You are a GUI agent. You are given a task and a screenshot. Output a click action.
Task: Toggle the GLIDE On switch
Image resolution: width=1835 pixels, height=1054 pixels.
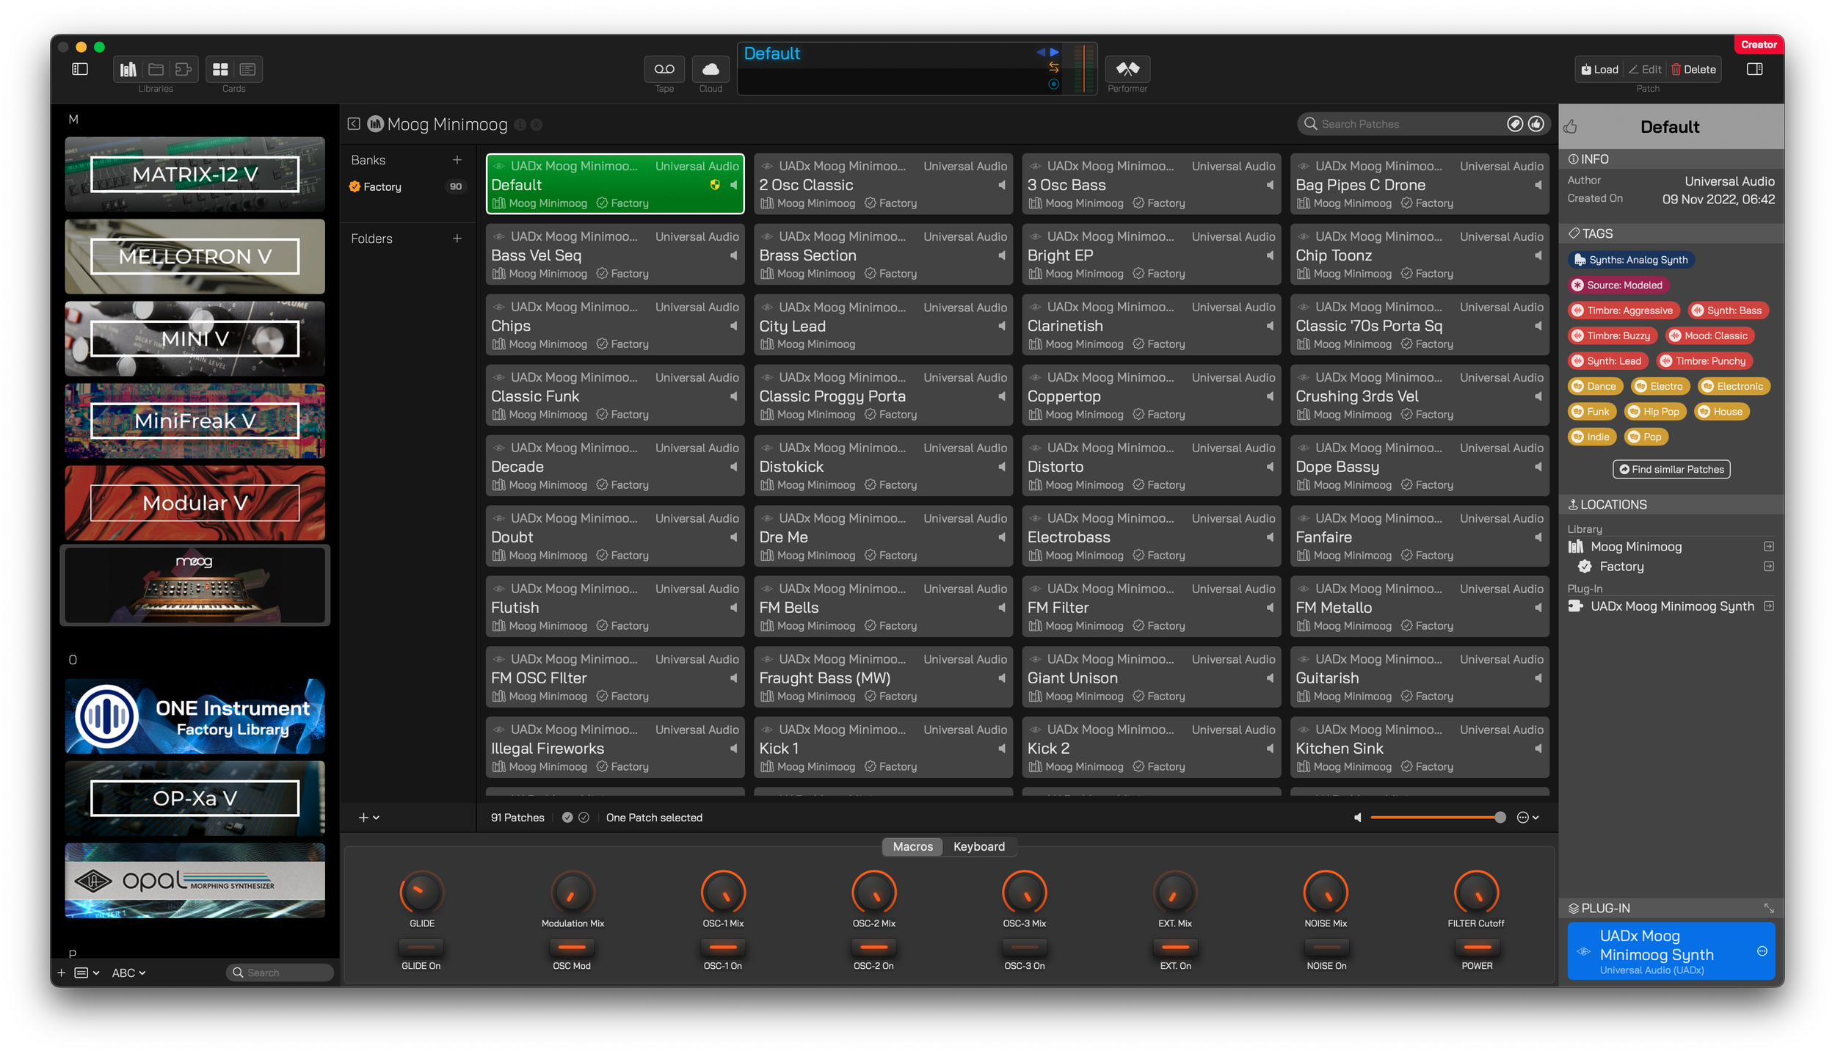pyautogui.click(x=421, y=948)
